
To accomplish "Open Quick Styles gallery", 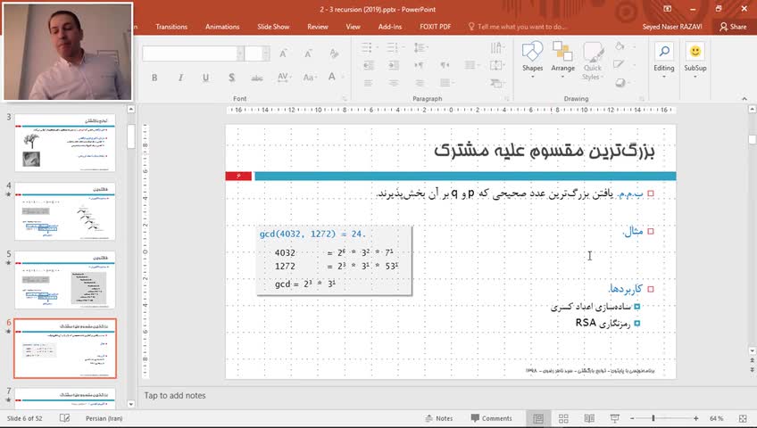I will 593,61.
